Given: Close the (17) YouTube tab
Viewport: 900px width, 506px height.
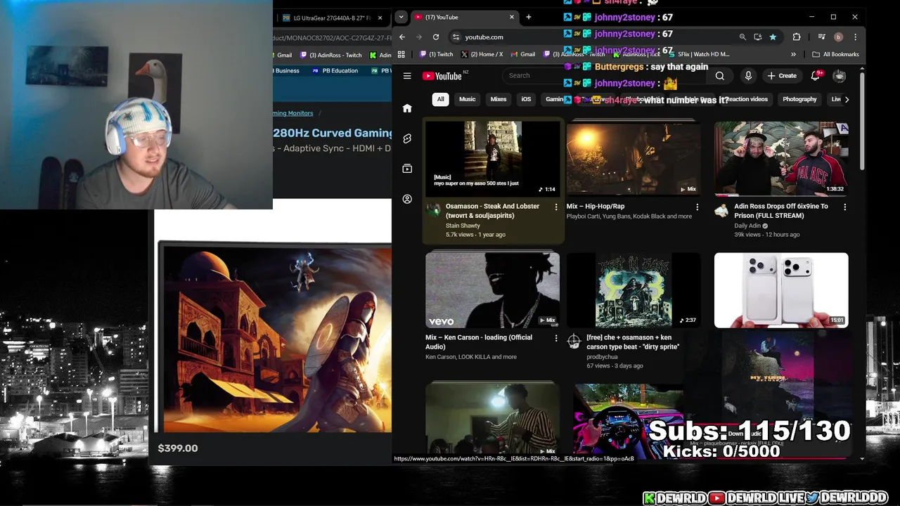Looking at the screenshot, I should pyautogui.click(x=512, y=17).
